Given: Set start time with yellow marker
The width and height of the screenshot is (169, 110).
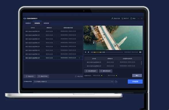Looking at the screenshot, I should pyautogui.click(x=102, y=76).
